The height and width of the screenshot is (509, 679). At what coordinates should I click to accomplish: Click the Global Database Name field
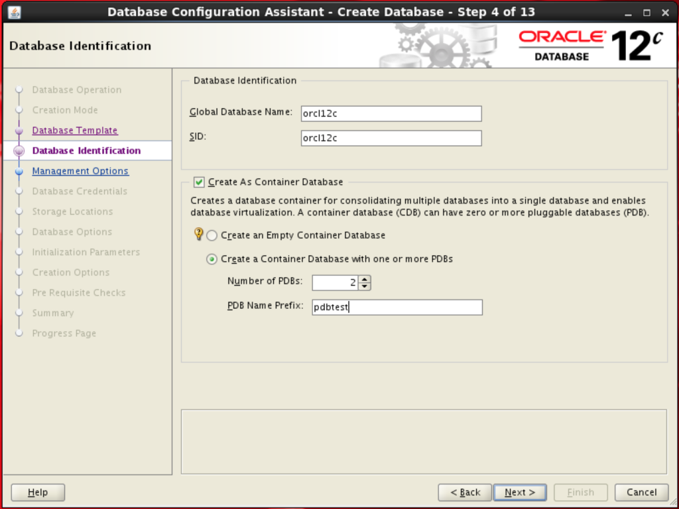(391, 113)
